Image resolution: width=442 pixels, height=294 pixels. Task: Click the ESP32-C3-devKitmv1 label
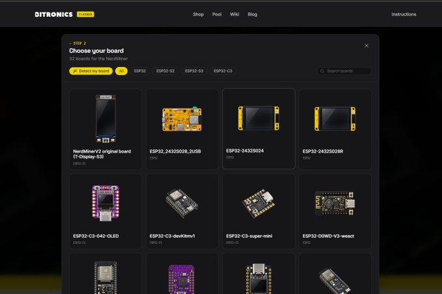pyautogui.click(x=172, y=236)
